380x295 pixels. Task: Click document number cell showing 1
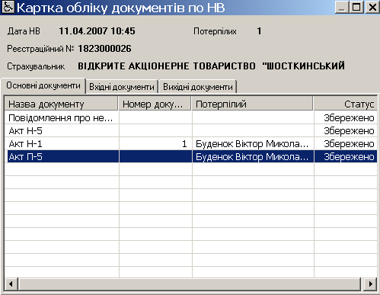pos(155,144)
